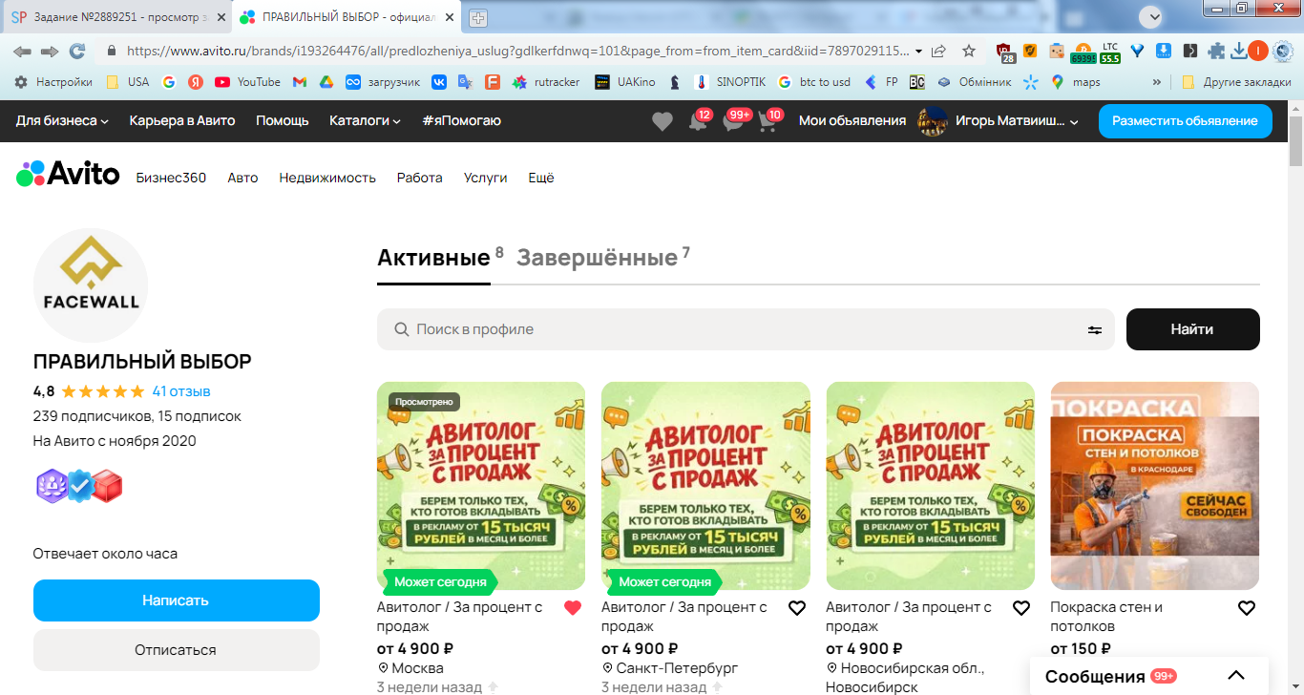Open Google Translate bookmark icon
The height and width of the screenshot is (695, 1304).
point(465,82)
